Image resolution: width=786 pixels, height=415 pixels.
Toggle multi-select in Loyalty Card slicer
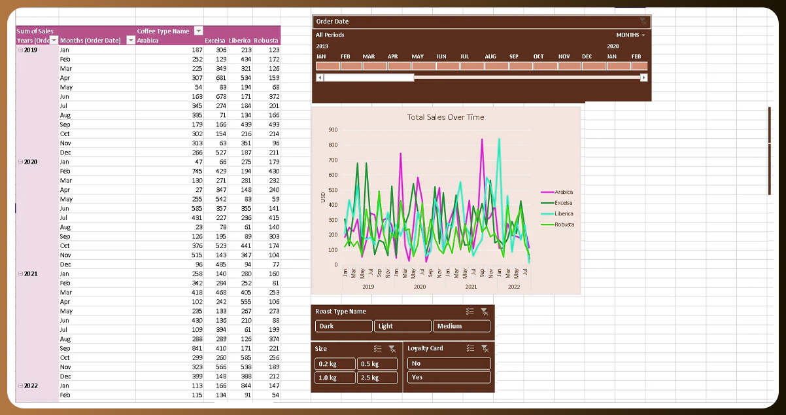[470, 349]
